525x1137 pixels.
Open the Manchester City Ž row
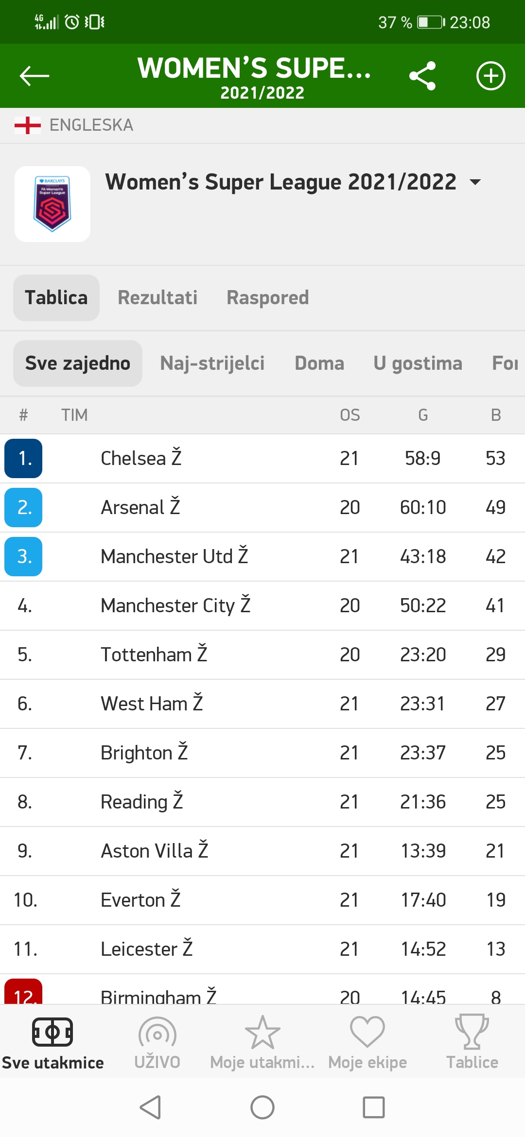262,605
